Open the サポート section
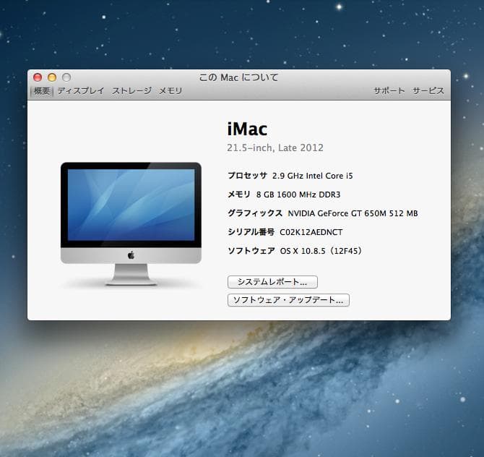This screenshot has width=484, height=457. (x=389, y=91)
